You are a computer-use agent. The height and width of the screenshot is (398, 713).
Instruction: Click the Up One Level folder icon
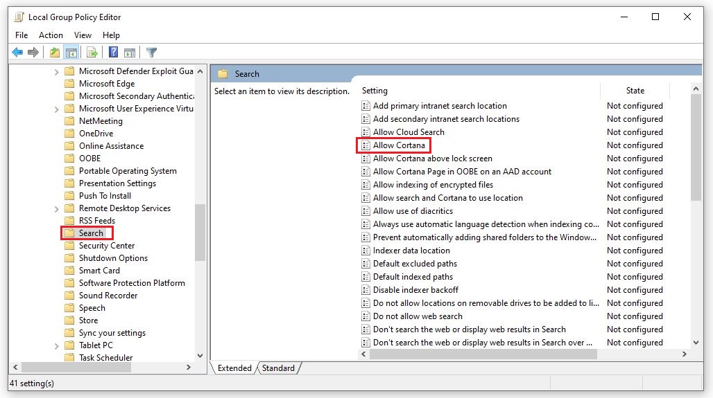tap(55, 53)
